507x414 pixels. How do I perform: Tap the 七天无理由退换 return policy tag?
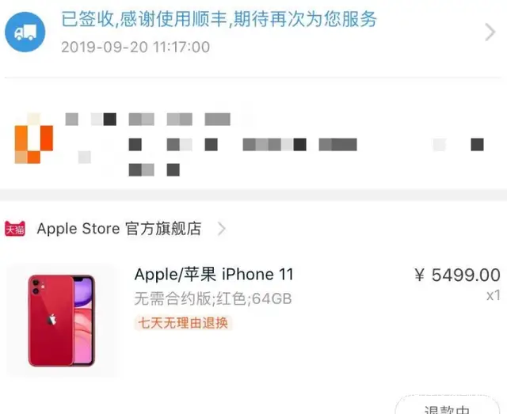tap(183, 323)
